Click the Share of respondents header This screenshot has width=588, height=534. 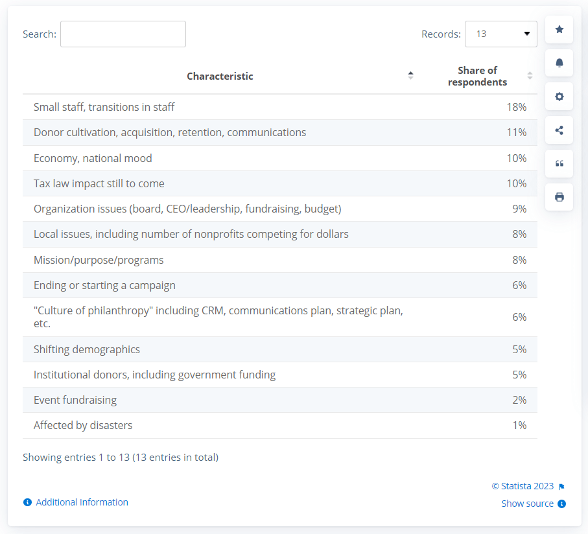tap(477, 76)
